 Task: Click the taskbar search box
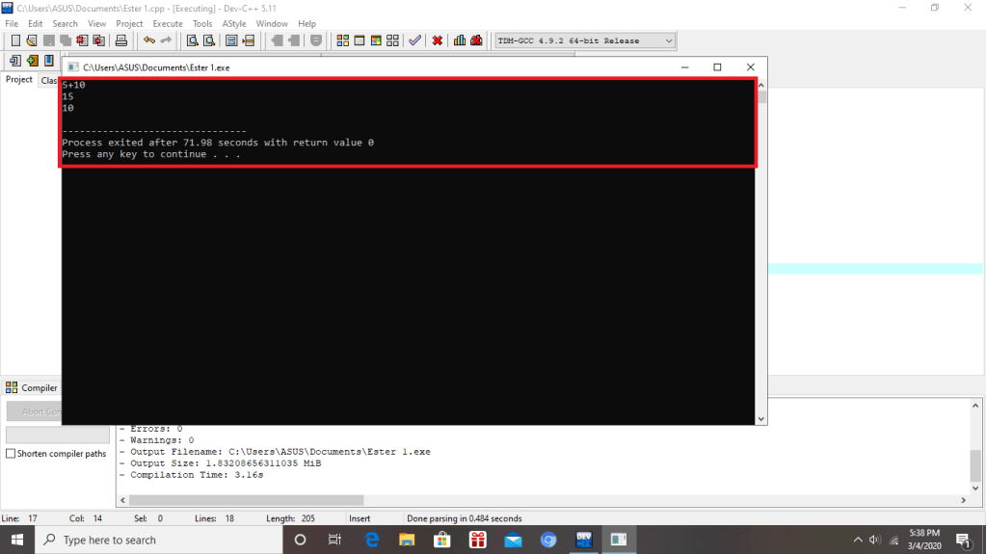pos(159,540)
